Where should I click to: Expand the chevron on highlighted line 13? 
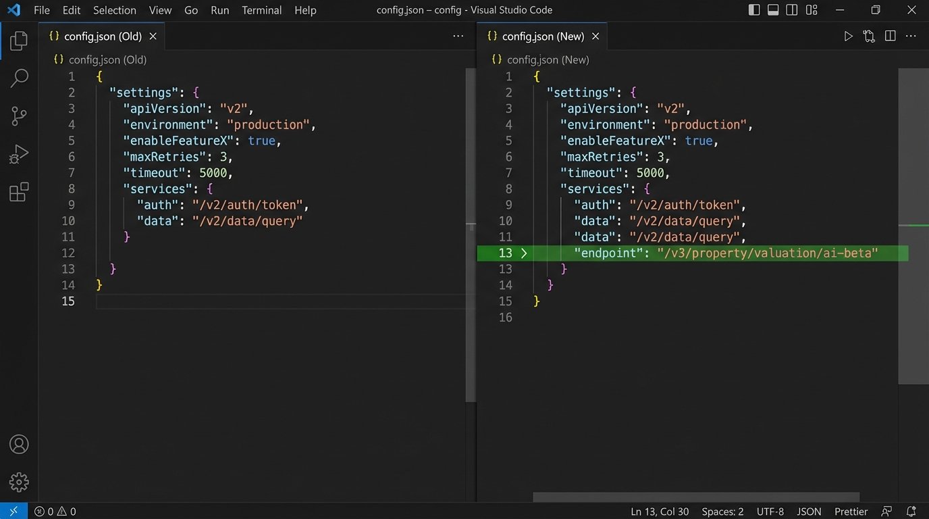524,253
